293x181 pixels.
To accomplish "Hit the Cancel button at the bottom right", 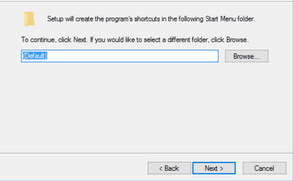I will click(264, 168).
